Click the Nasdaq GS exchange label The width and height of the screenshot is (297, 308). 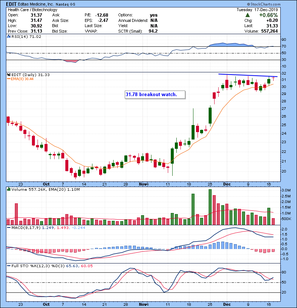[x=65, y=4]
